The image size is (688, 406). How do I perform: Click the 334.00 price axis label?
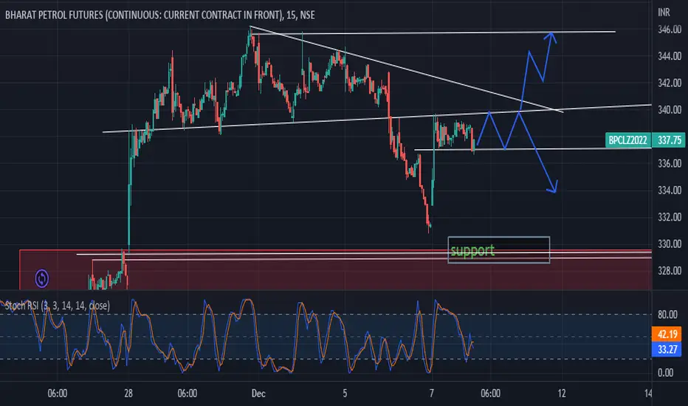(x=670, y=190)
